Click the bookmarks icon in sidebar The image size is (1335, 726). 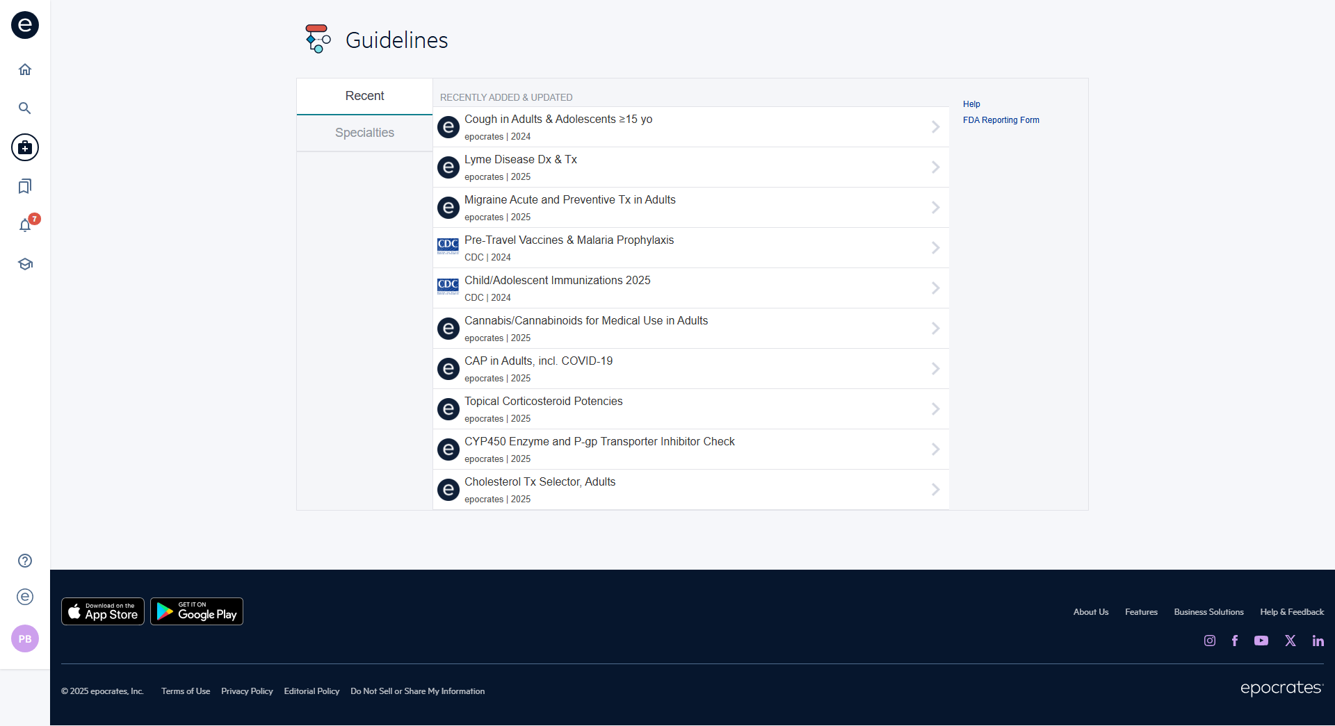[25, 186]
